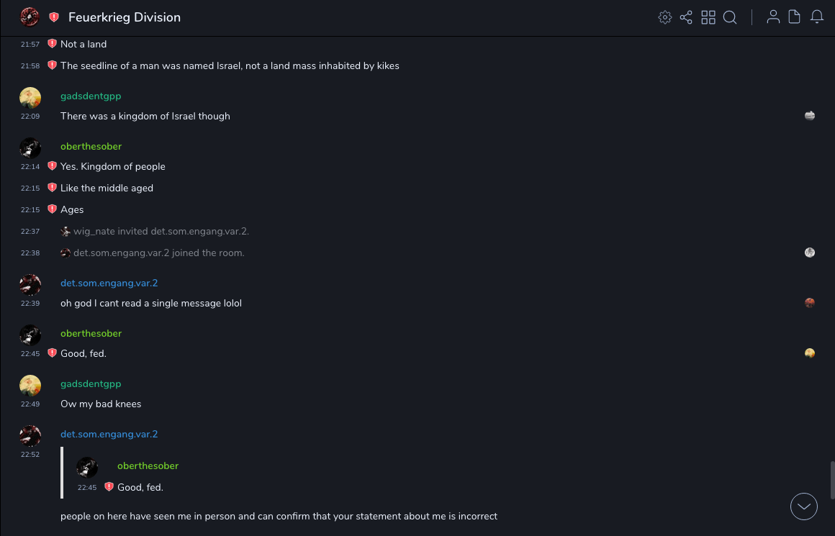835x536 pixels.
Task: Click read receipt avatar beside "There was a kingdom" message
Action: pos(810,116)
